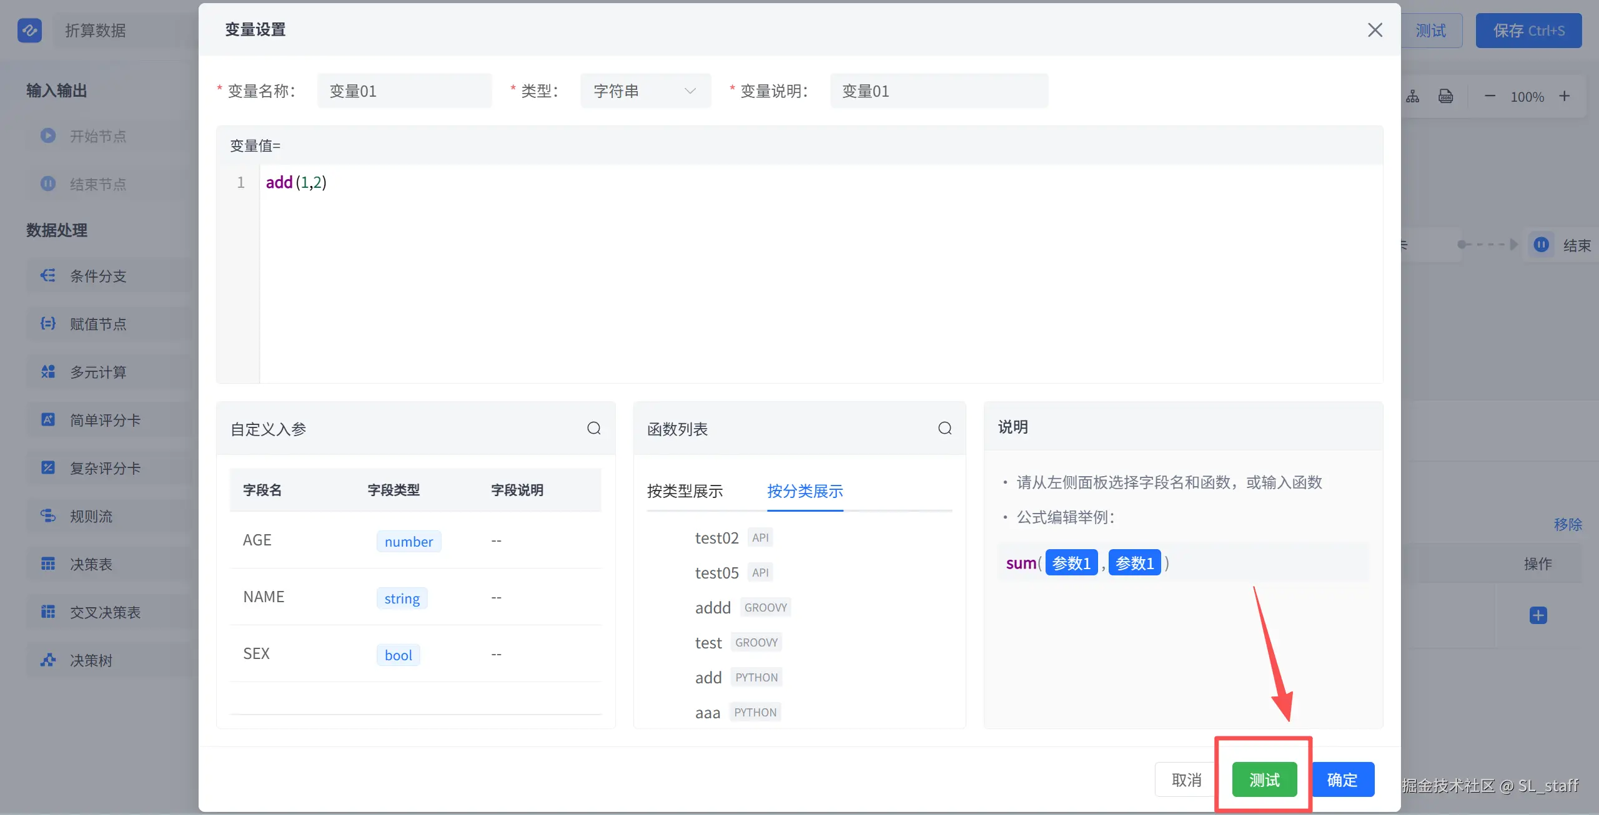The width and height of the screenshot is (1599, 815).
Task: Click the 确定 button
Action: [x=1342, y=779]
